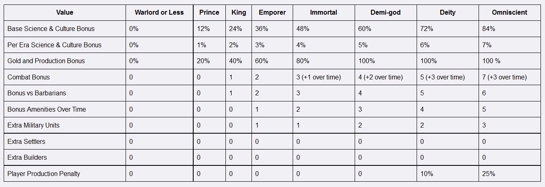545x187 pixels.
Task: Click the Extra Settlers row label
Action: point(26,141)
